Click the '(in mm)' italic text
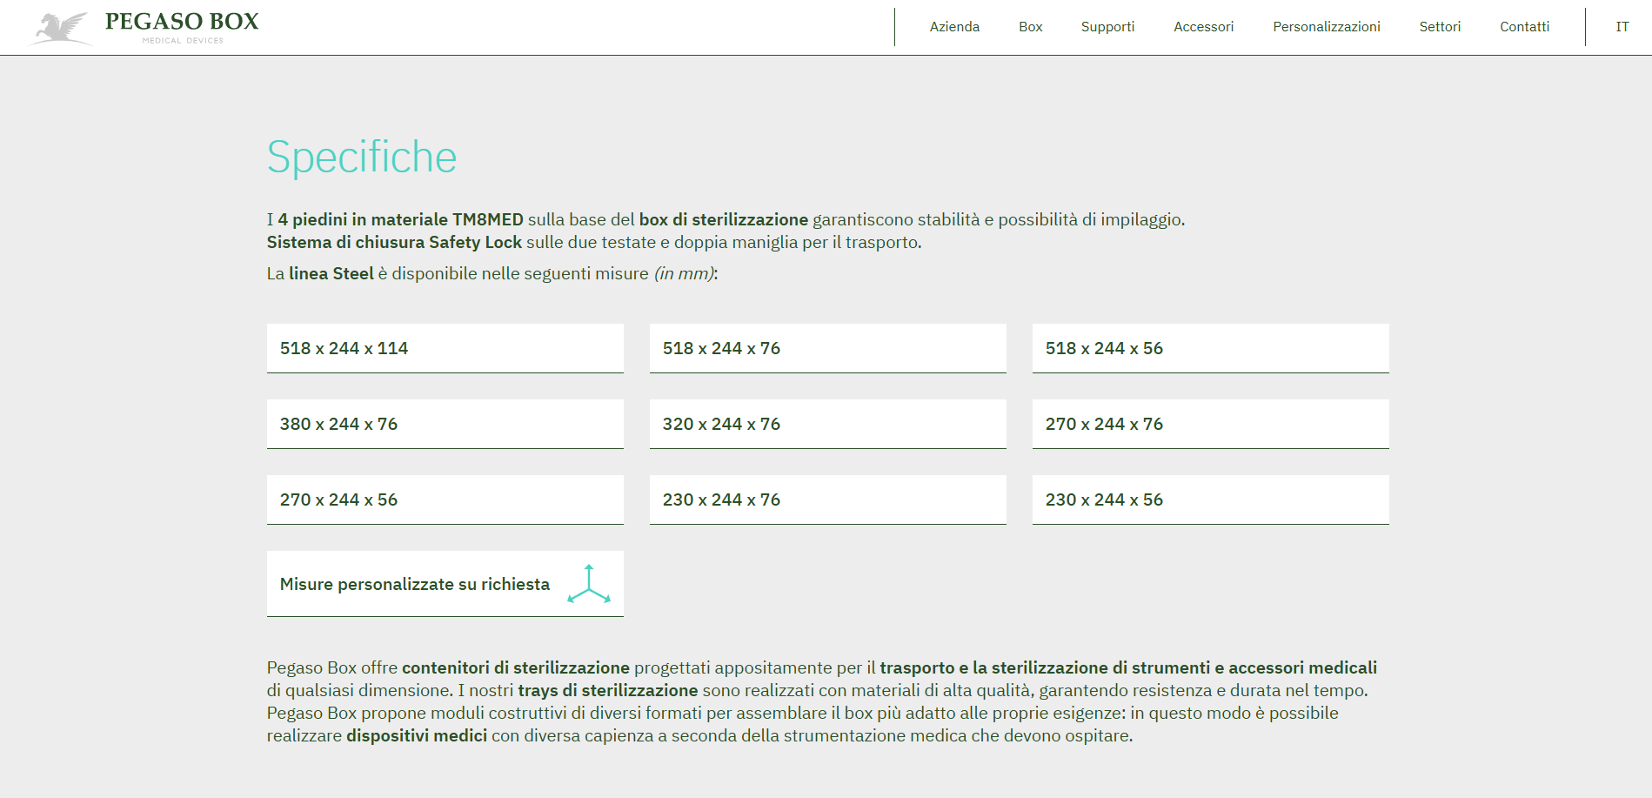Image resolution: width=1652 pixels, height=798 pixels. pos(685,273)
